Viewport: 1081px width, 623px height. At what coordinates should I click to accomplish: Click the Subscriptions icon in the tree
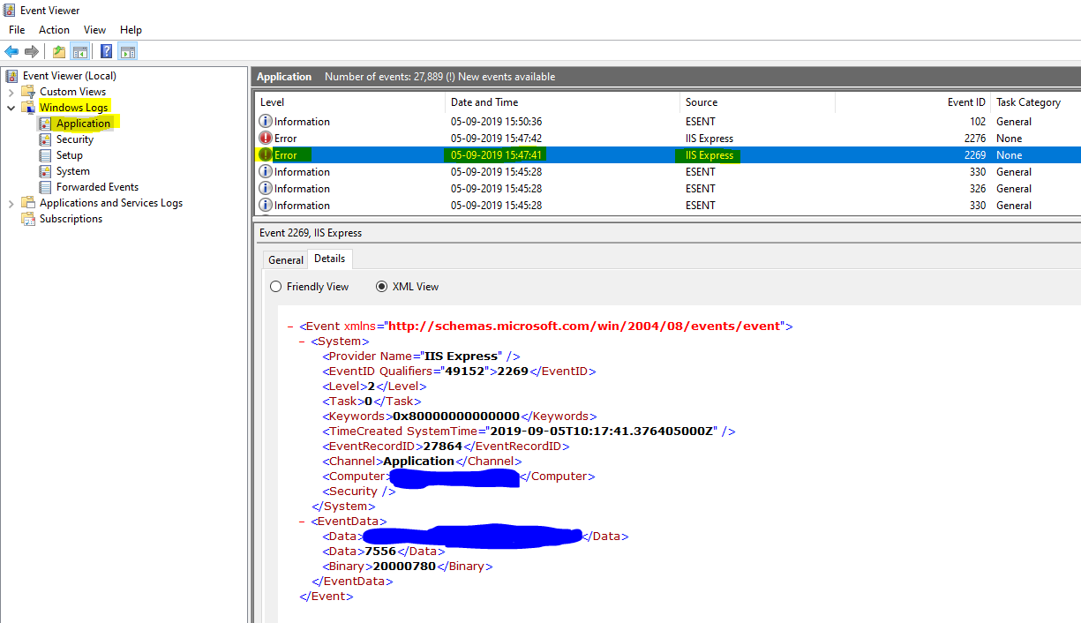pos(28,219)
